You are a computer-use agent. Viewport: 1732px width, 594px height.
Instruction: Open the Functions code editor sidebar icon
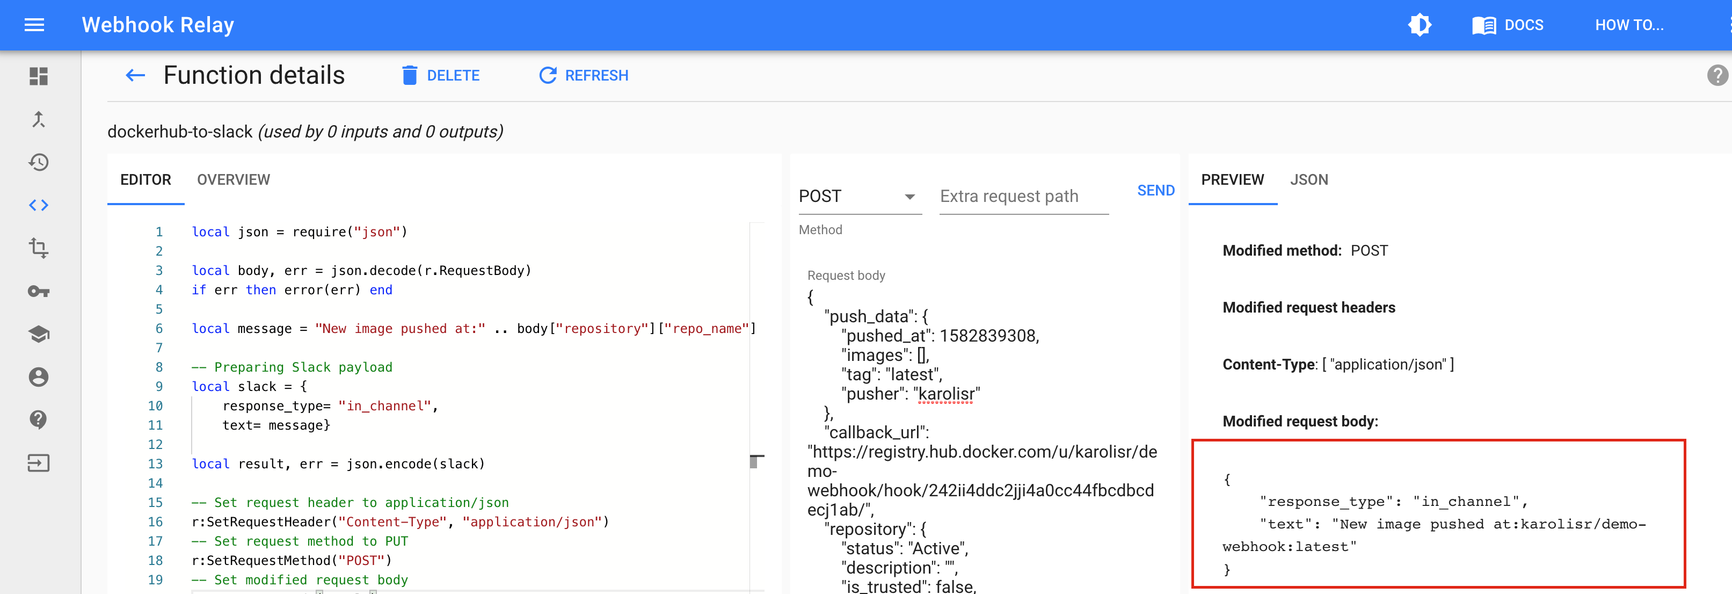click(x=38, y=205)
